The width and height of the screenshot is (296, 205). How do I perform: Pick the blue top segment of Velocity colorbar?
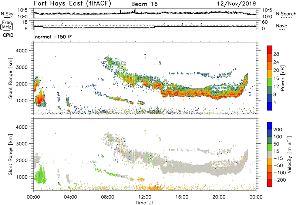click(270, 126)
